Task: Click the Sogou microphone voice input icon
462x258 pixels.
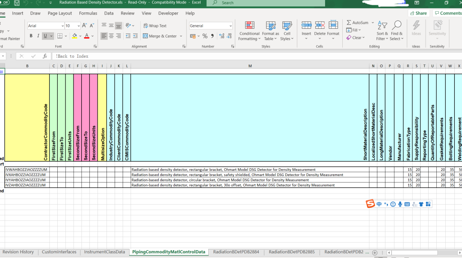Action: click(x=400, y=204)
